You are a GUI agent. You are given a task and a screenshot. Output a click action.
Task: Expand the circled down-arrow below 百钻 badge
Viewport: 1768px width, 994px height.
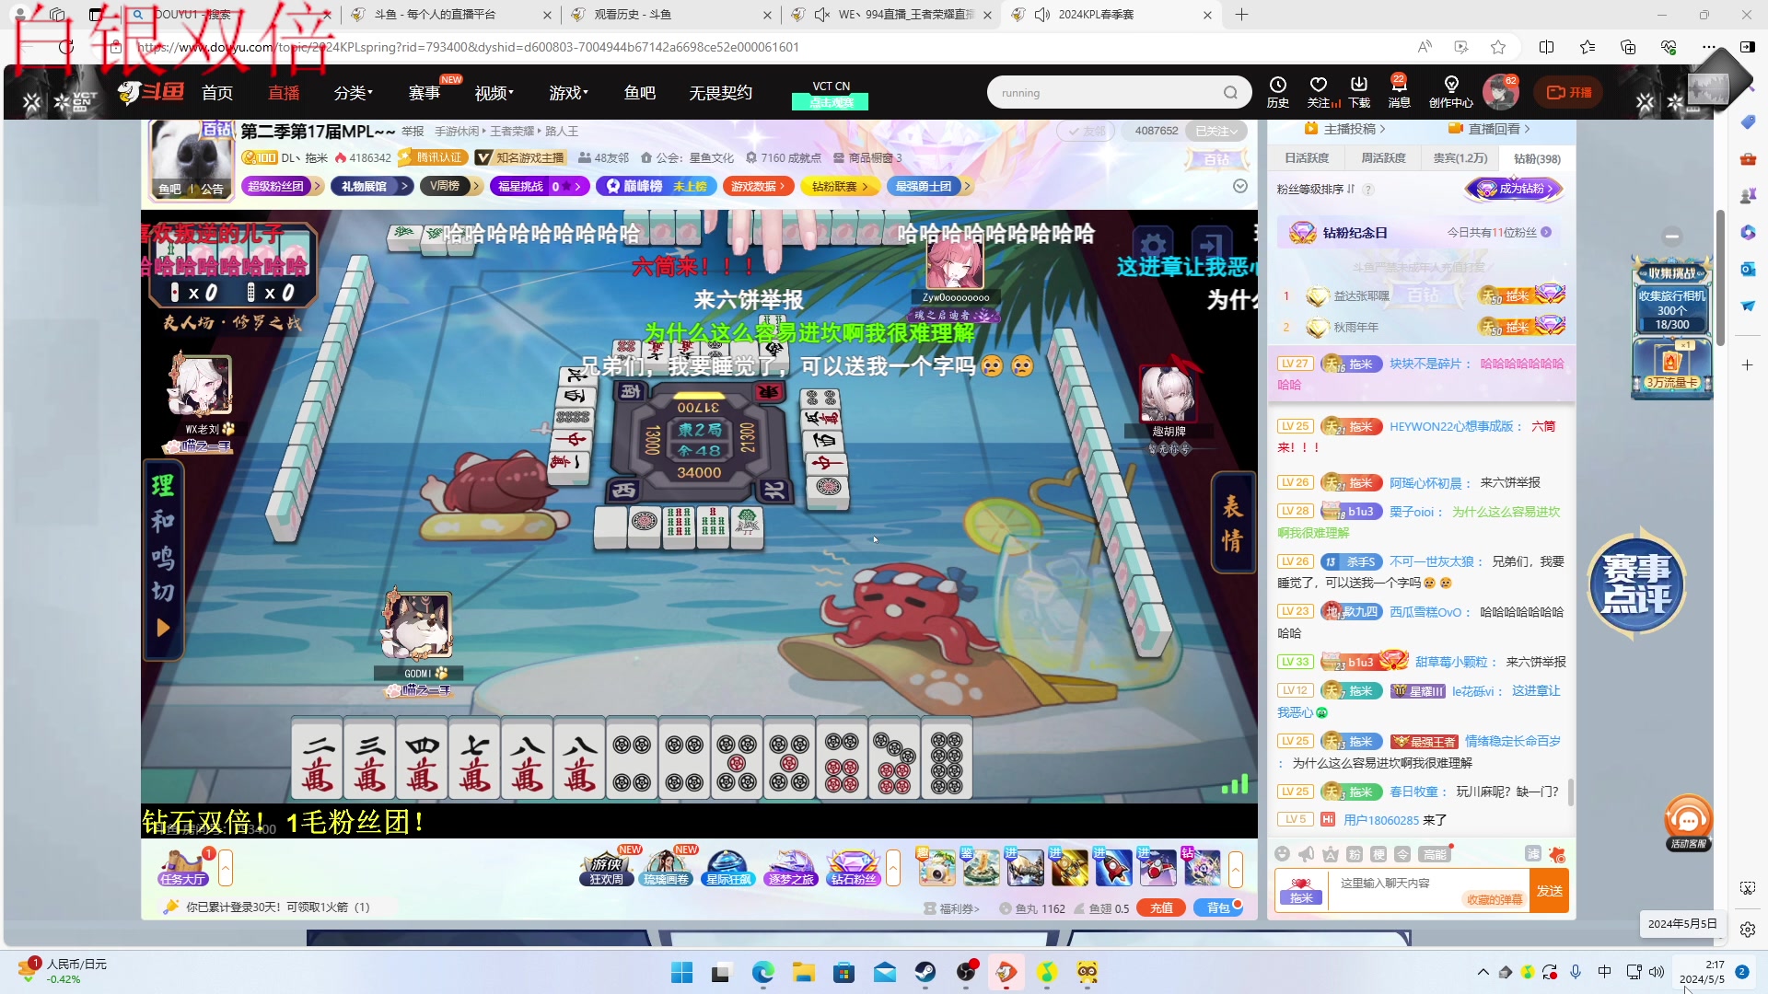coord(1240,186)
